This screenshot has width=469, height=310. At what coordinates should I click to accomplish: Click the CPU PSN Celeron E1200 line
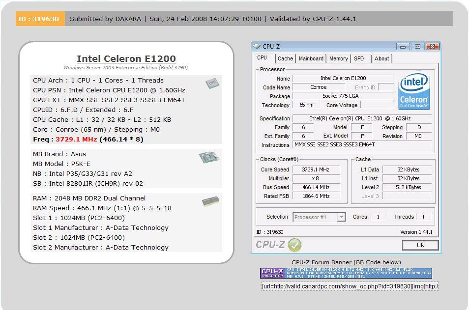[109, 90]
